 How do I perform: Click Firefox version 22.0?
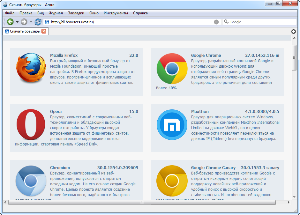tap(134, 55)
